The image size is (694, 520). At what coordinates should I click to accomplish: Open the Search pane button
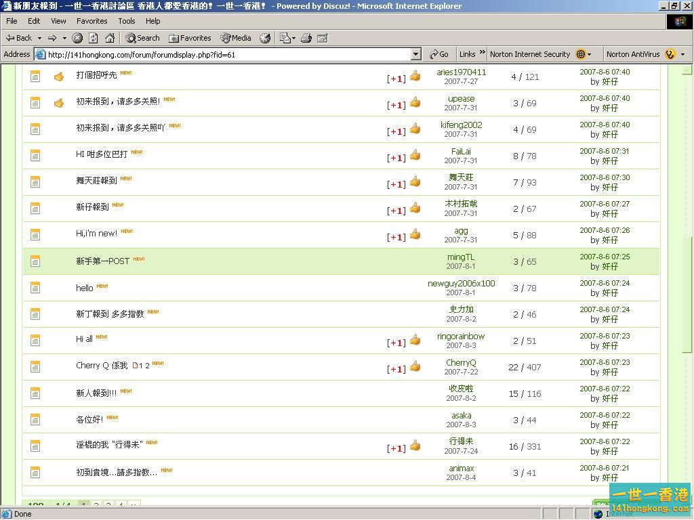(x=142, y=38)
